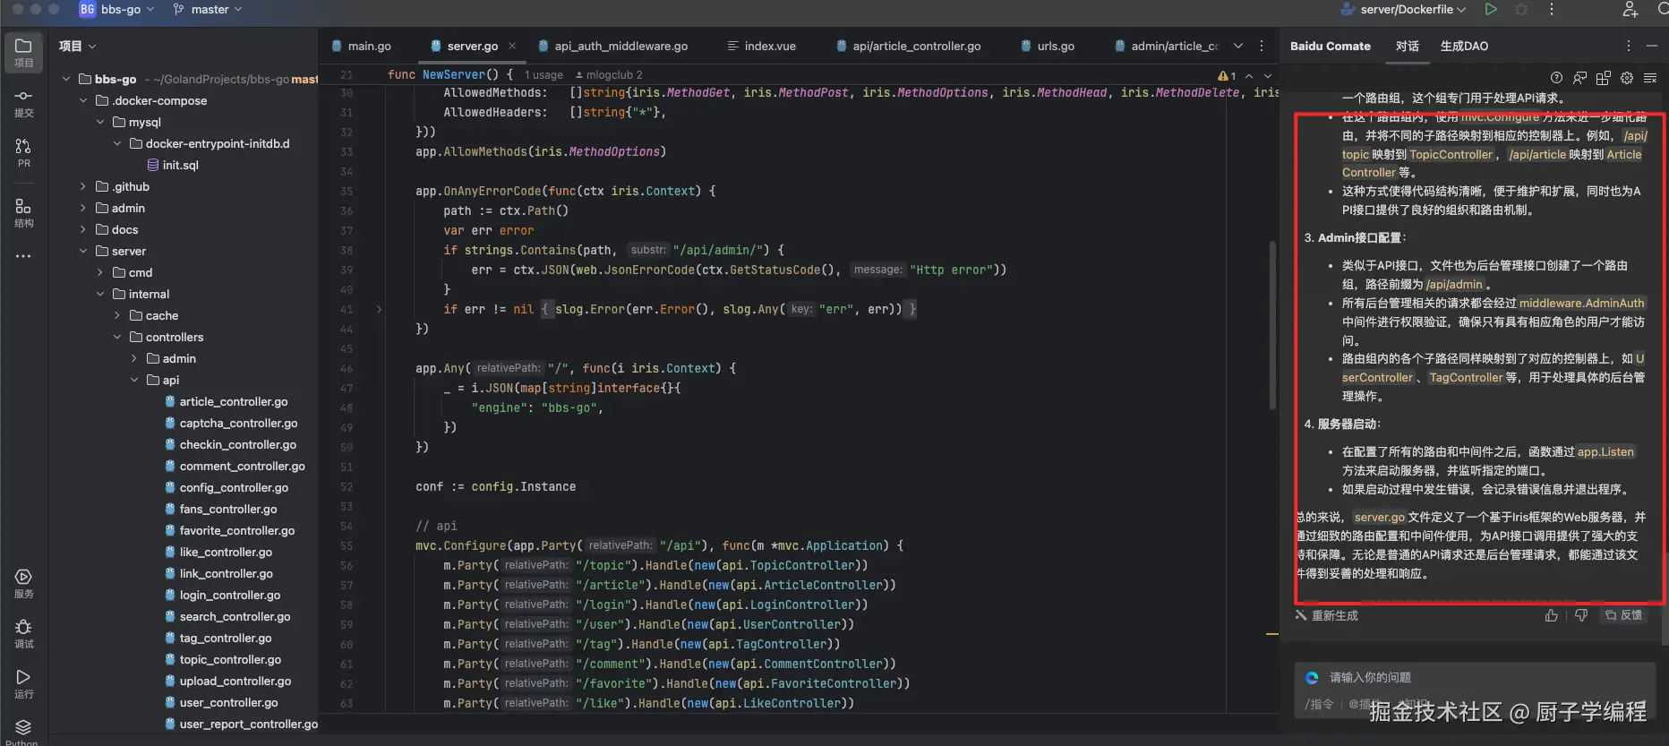Open topic_controller.go in project tree

[222, 659]
